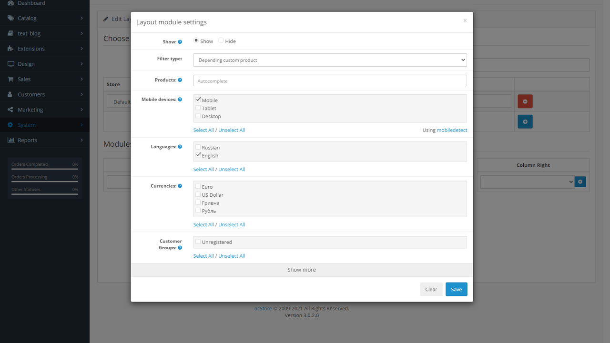Image resolution: width=610 pixels, height=343 pixels.
Task: Open the Column Right module dropdown
Action: point(527,182)
